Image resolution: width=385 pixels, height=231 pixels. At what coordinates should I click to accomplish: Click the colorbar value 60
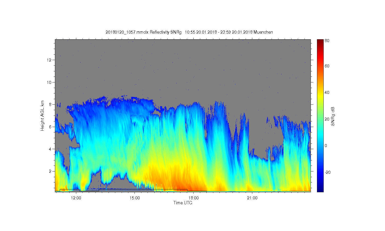(327, 66)
